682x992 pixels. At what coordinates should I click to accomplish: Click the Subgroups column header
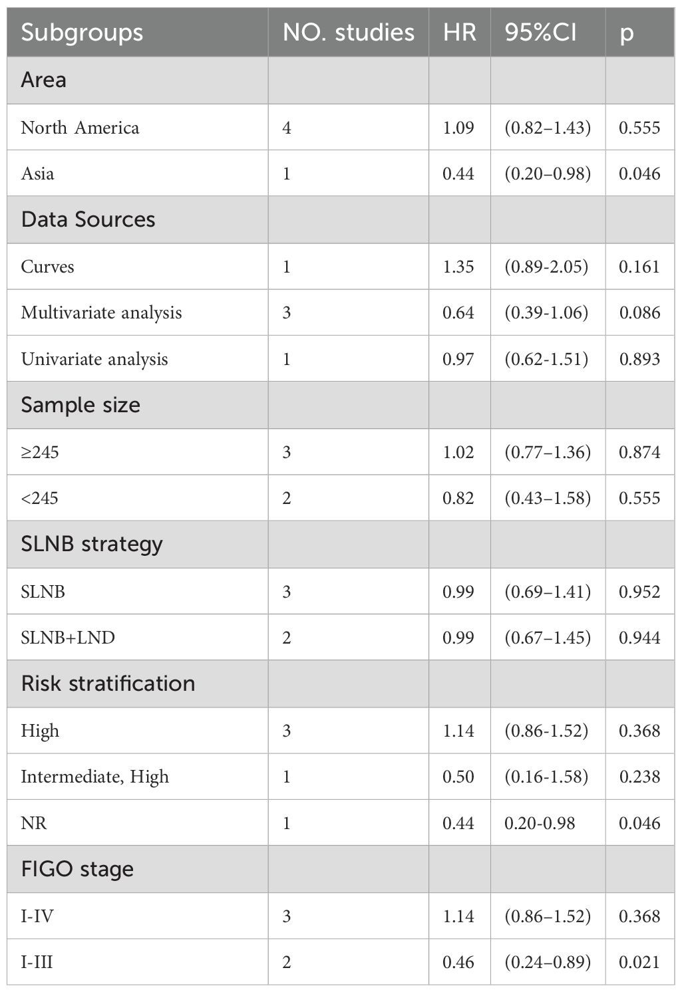click(x=82, y=33)
